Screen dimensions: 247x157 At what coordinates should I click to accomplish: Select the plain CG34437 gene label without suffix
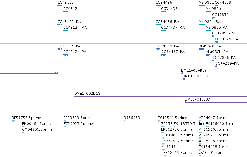pos(169,9)
